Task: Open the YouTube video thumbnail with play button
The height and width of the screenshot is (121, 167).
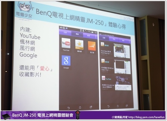Action: [123, 83]
